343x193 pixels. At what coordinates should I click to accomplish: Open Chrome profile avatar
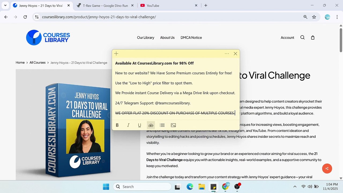(327, 17)
